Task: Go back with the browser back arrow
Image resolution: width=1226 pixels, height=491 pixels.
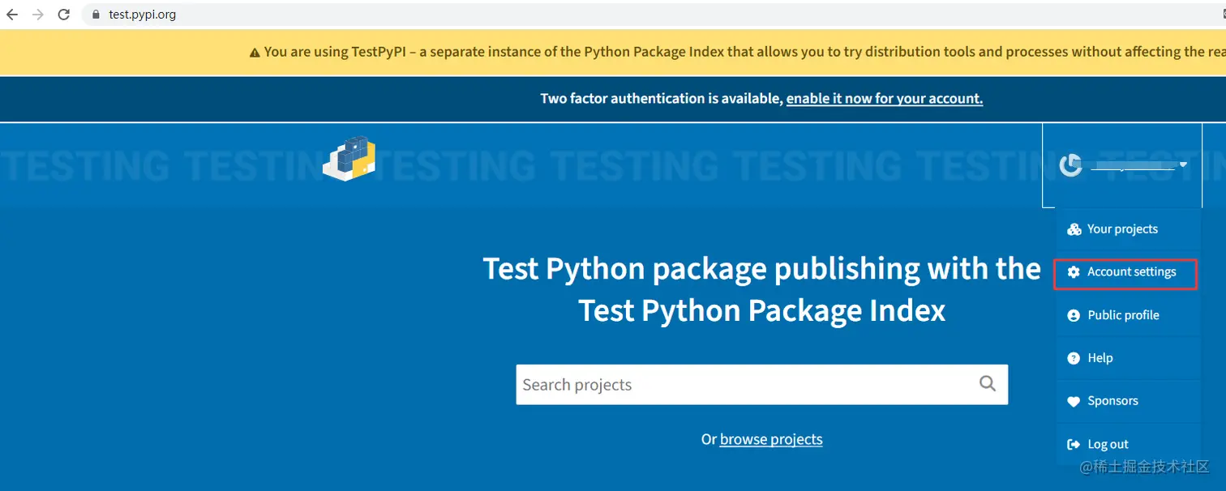Action: 12,15
